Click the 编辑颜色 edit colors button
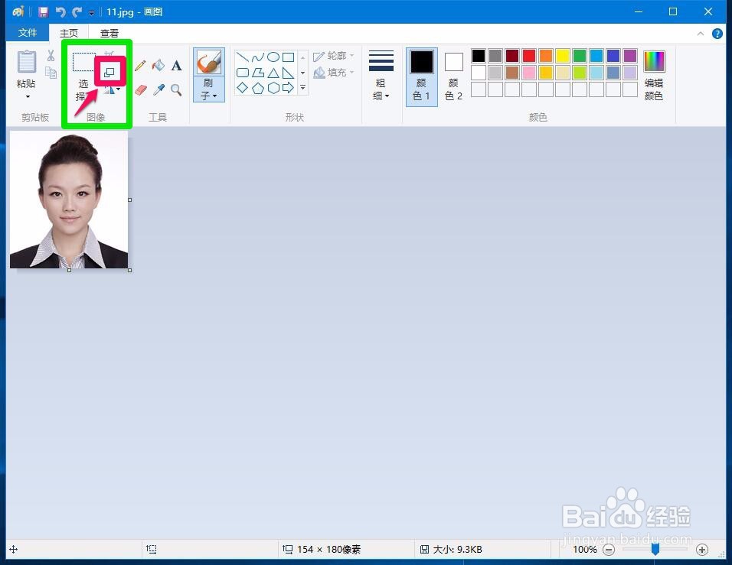Image resolution: width=732 pixels, height=565 pixels. tap(654, 76)
